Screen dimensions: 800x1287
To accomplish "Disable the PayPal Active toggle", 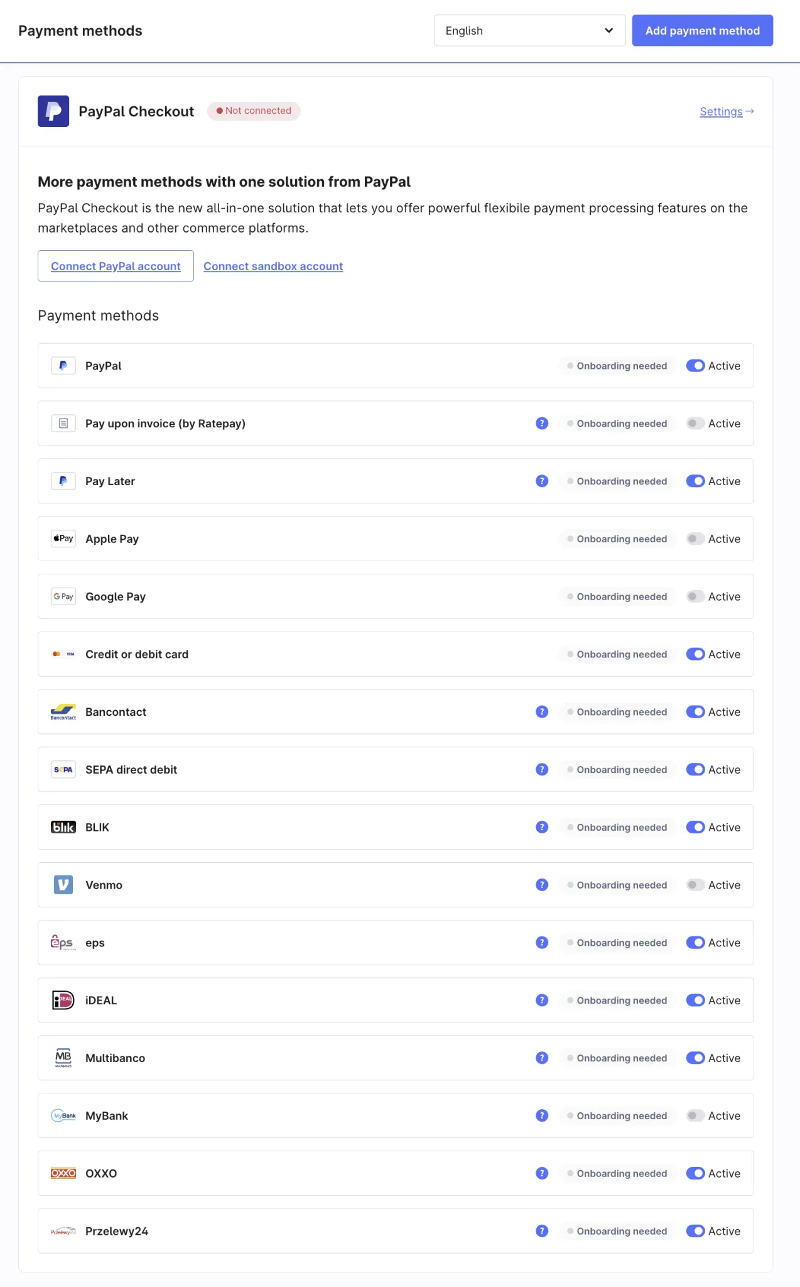I will [x=695, y=366].
